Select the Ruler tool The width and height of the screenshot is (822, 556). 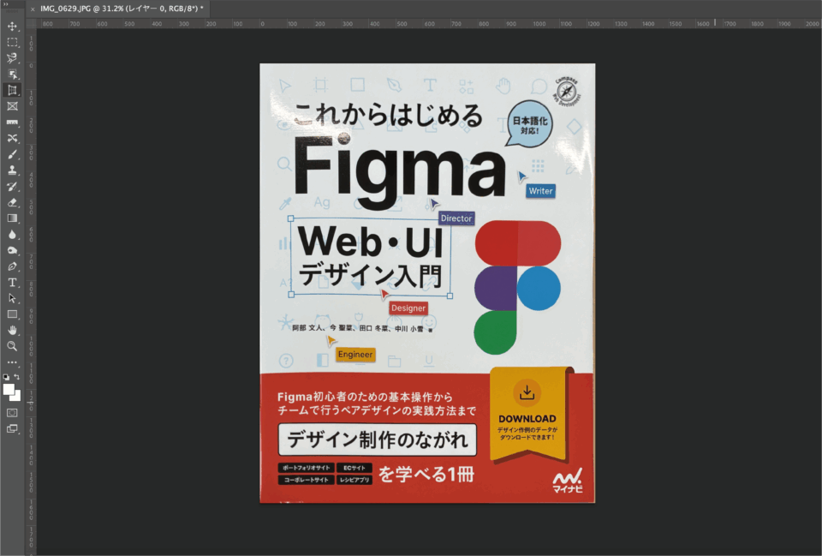pos(12,123)
